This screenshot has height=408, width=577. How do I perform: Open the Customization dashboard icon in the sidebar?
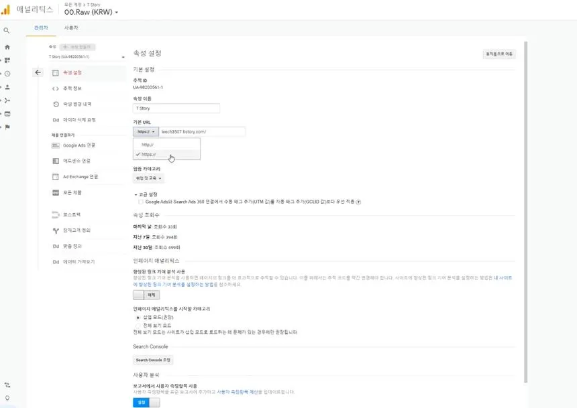tap(7, 60)
